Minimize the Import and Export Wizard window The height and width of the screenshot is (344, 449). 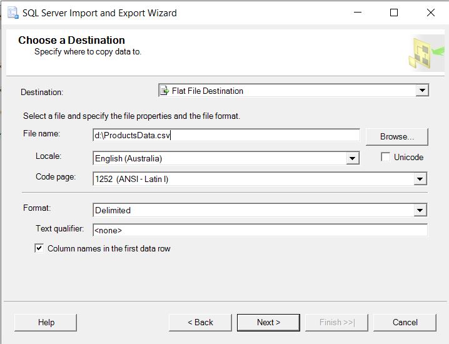coord(357,13)
